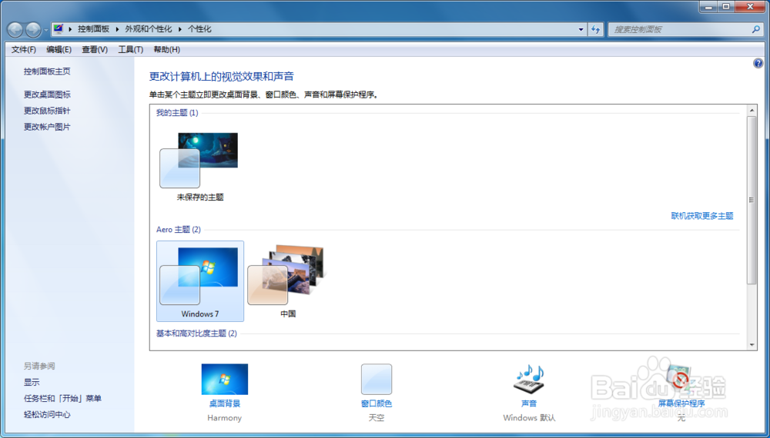Open 轻松访问中心 link
The width and height of the screenshot is (770, 438).
pyautogui.click(x=47, y=414)
